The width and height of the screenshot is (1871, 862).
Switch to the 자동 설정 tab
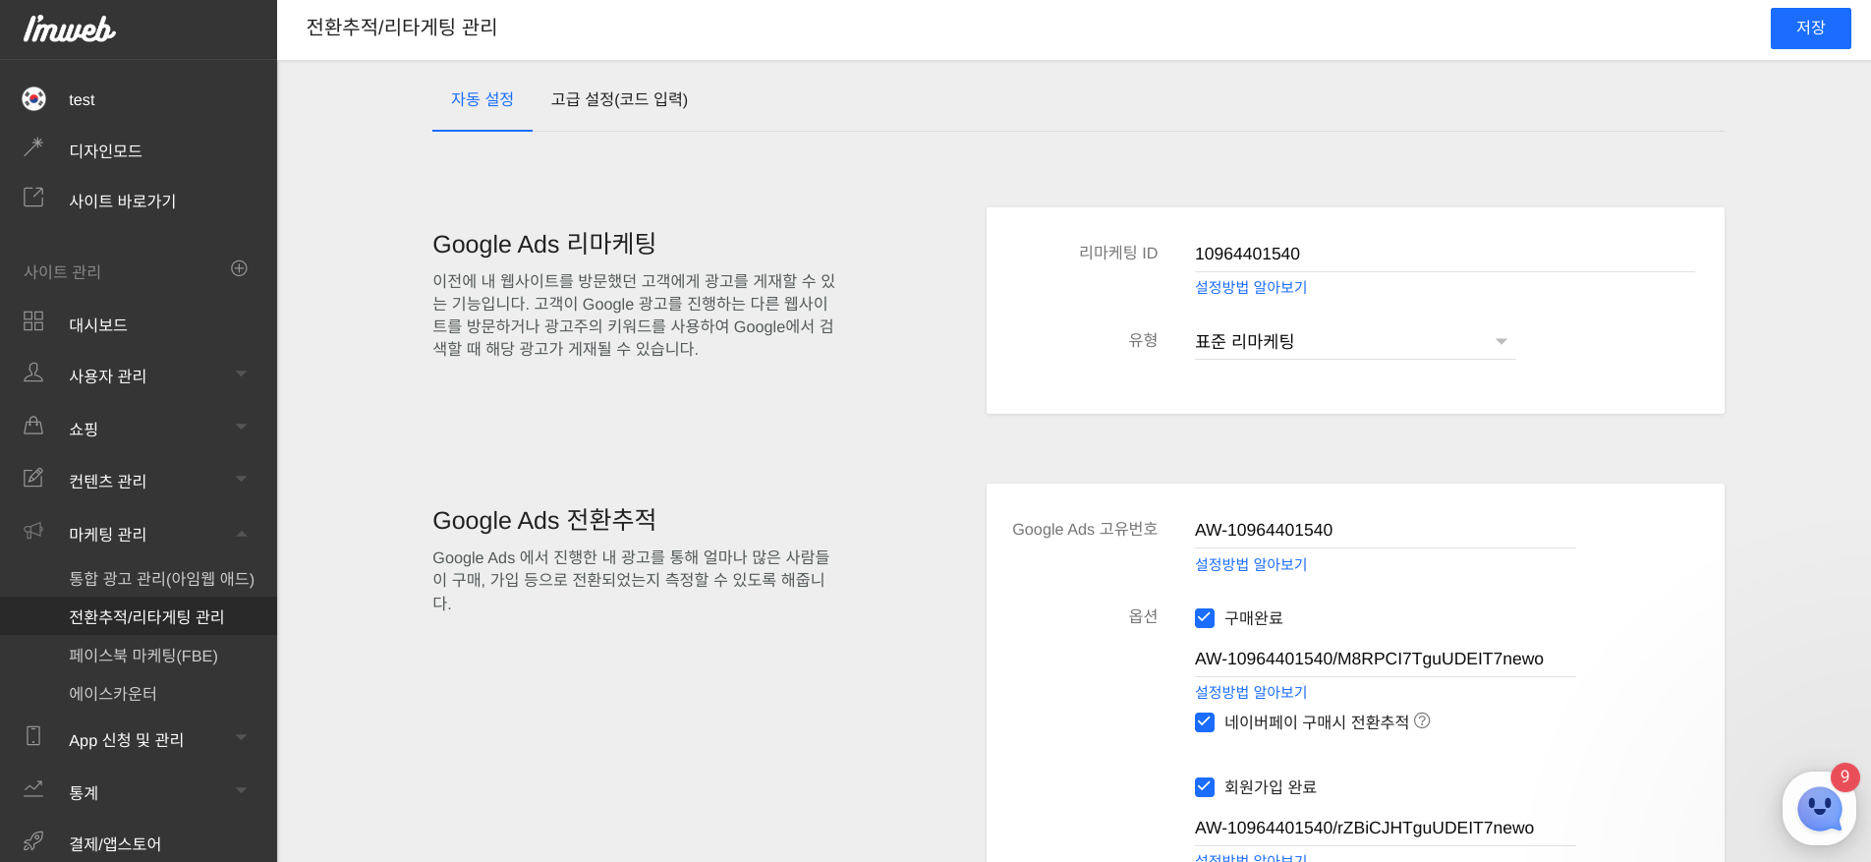point(482,99)
